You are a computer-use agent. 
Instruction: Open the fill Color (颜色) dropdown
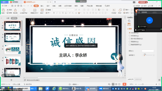tap(148, 51)
